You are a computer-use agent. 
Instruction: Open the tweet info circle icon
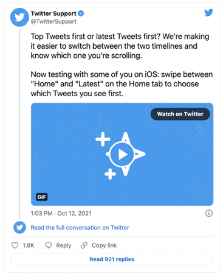[x=209, y=213]
